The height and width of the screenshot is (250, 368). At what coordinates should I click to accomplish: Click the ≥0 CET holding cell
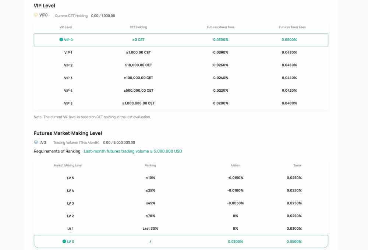138,40
